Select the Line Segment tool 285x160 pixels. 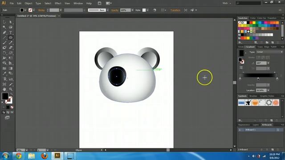click(4, 38)
